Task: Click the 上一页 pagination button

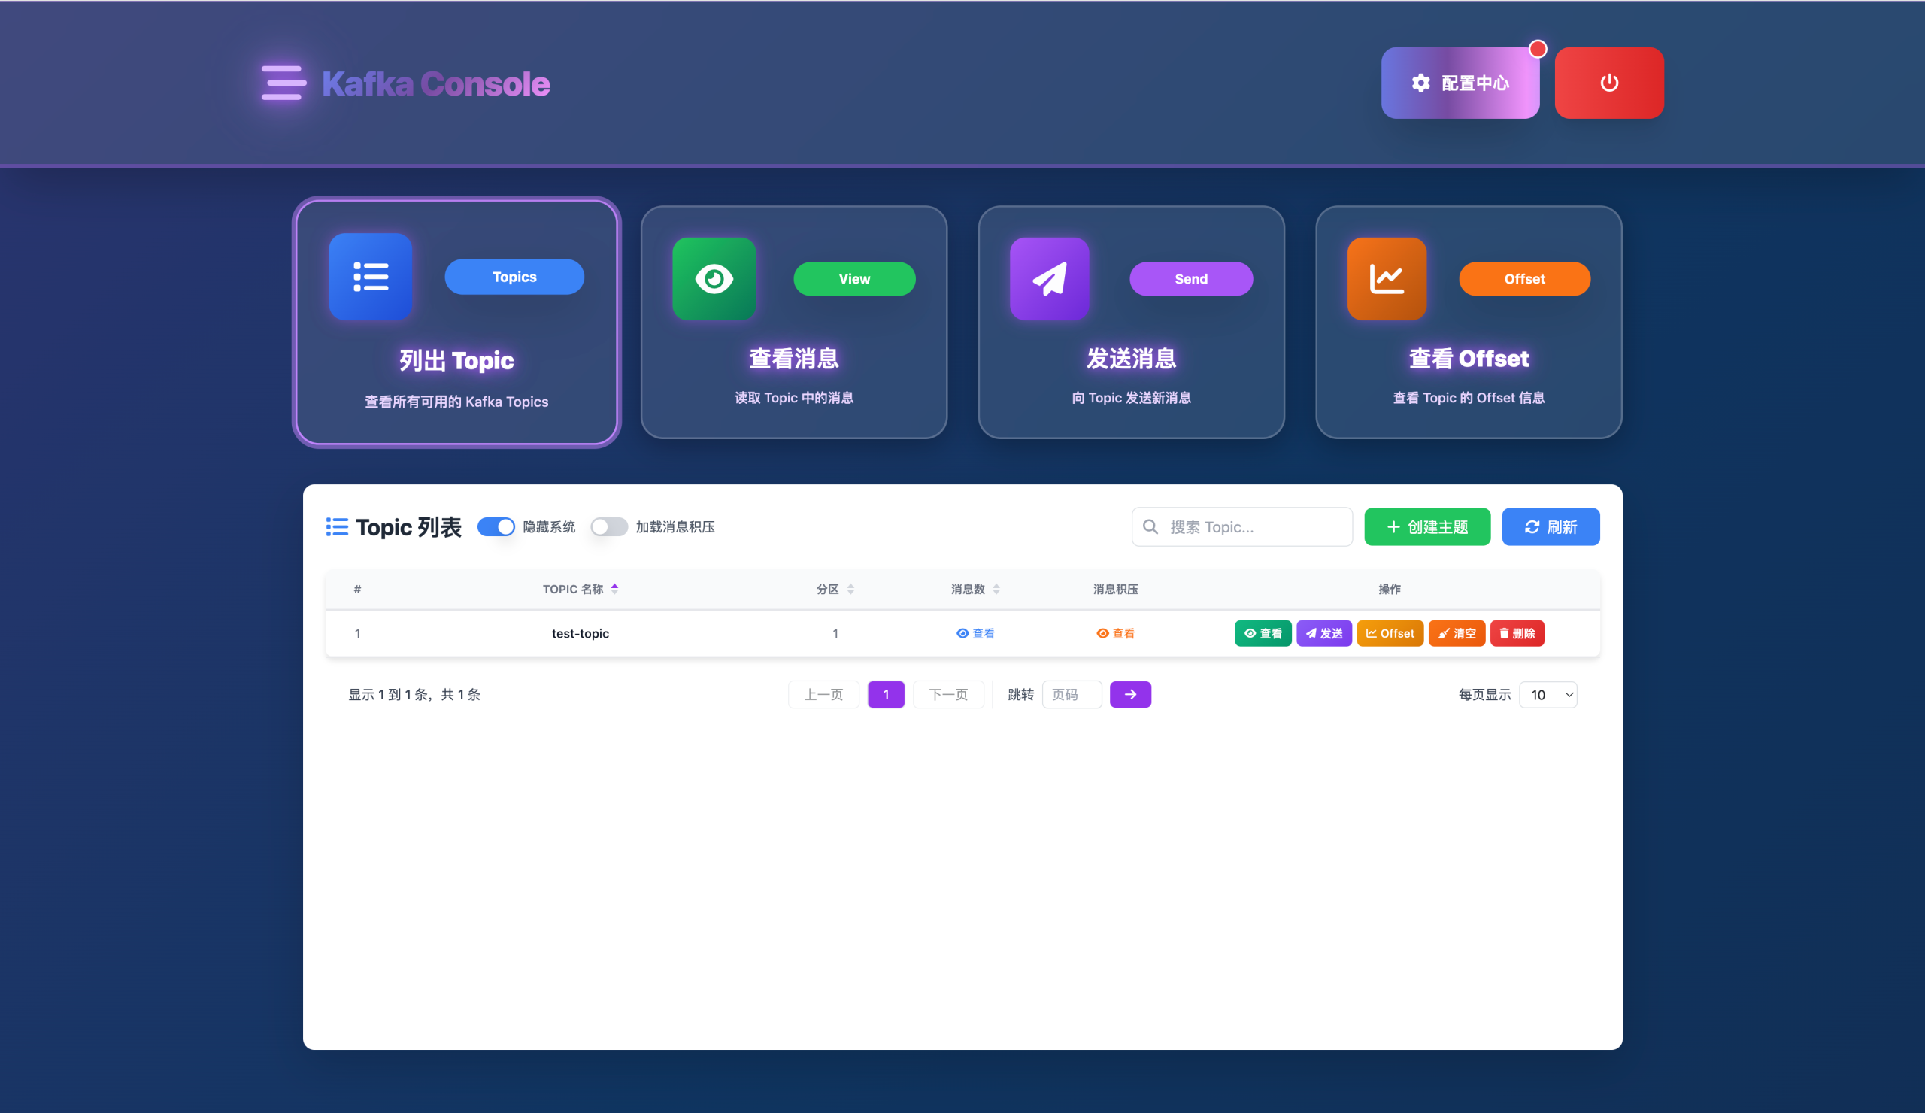Action: pyautogui.click(x=823, y=694)
